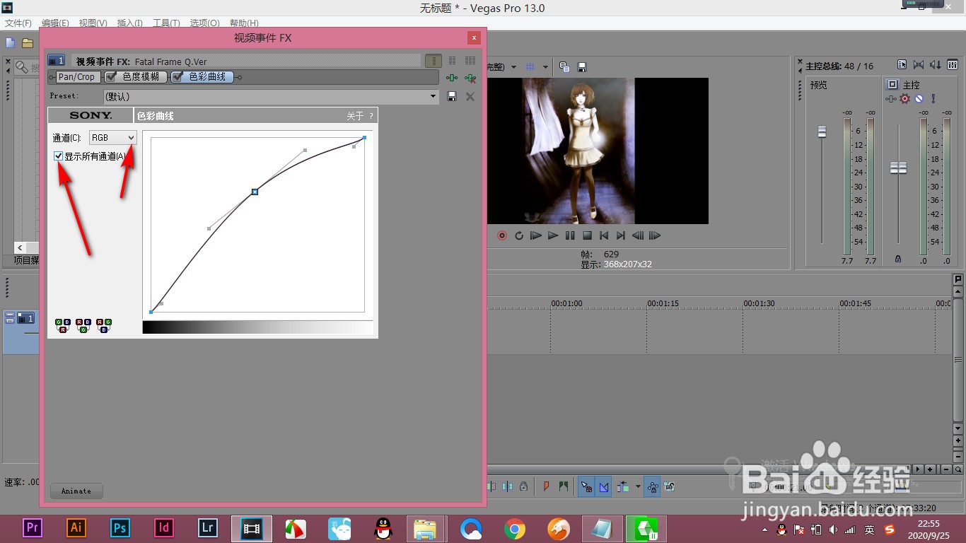
Task: Open Chrome from the taskbar
Action: pos(515,528)
